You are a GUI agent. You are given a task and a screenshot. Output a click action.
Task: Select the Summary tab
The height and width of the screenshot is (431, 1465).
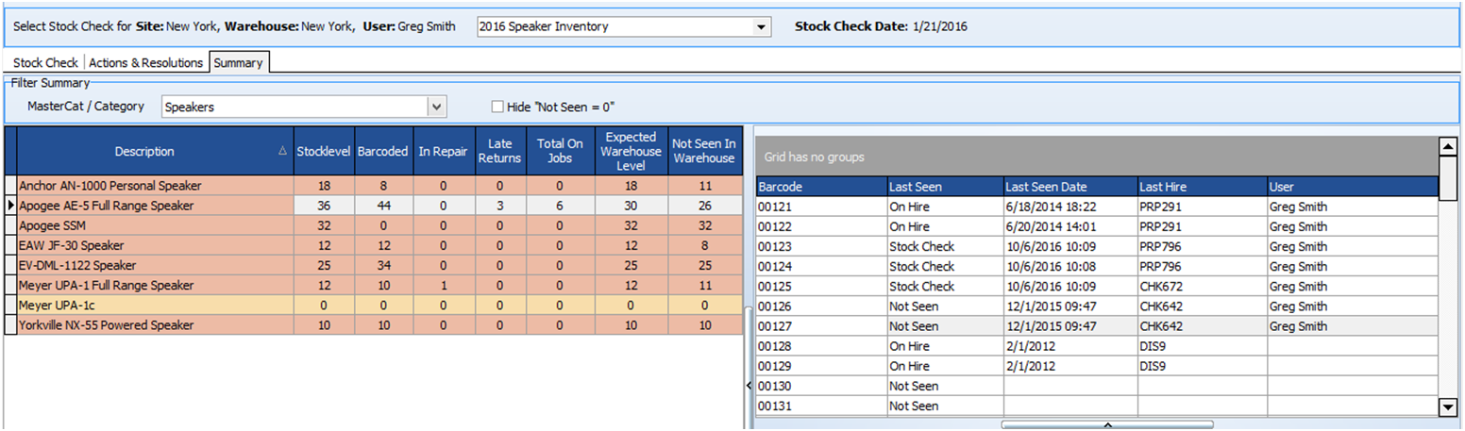coord(238,63)
